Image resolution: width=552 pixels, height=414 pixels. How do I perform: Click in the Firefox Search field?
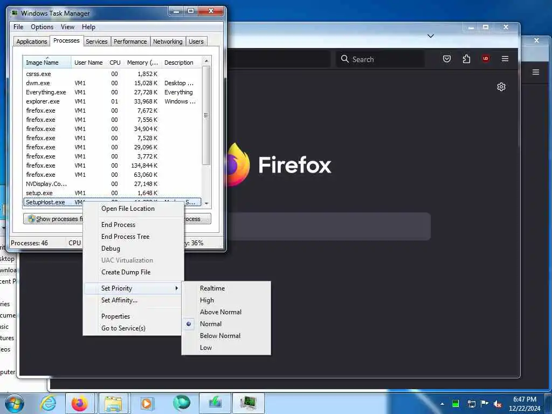coord(380,59)
